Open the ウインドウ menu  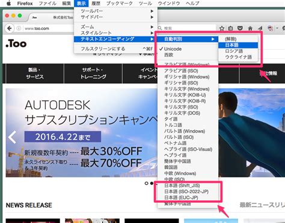(x=169, y=4)
